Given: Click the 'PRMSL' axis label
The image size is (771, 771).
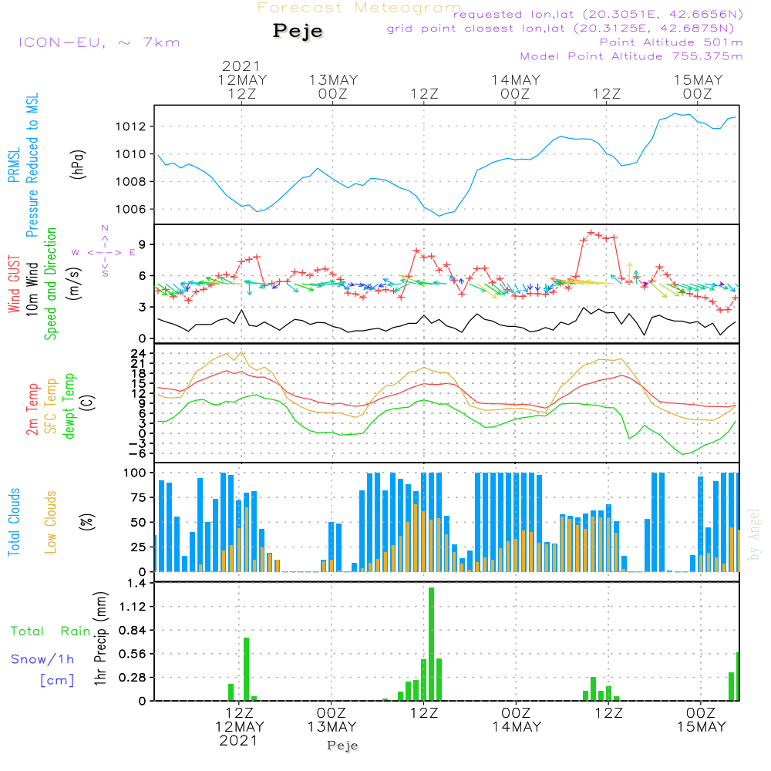Looking at the screenshot, I should [14, 165].
